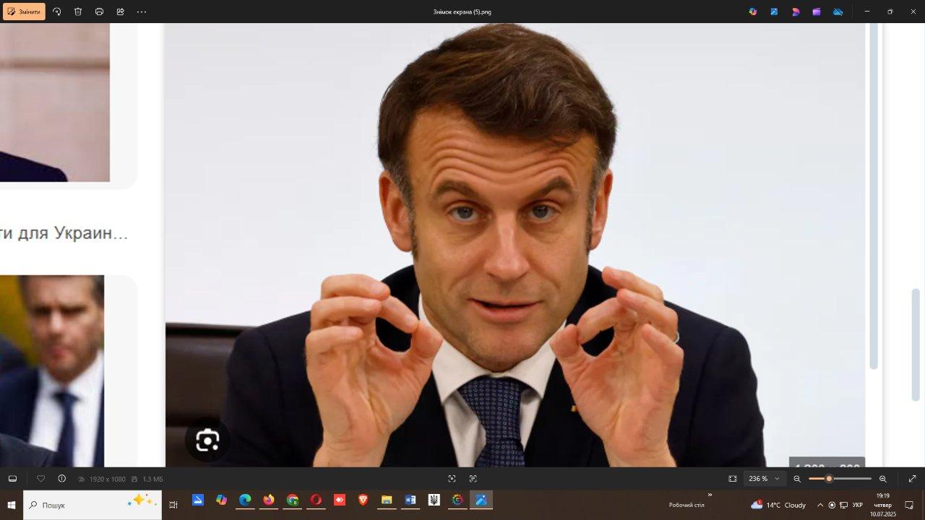
Task: Click the visual search camera icon on photo
Action: click(207, 441)
